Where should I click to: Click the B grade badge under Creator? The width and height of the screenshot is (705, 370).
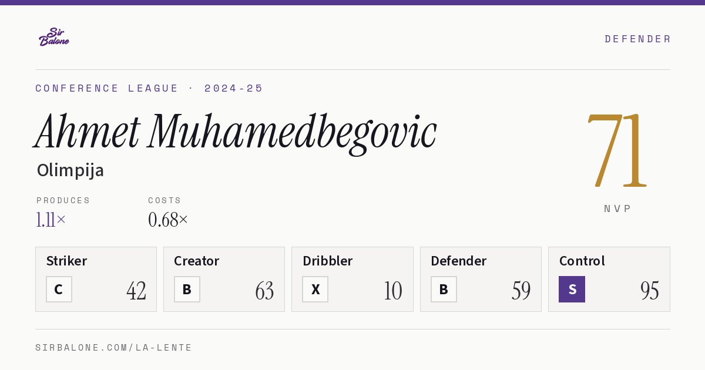pos(187,289)
